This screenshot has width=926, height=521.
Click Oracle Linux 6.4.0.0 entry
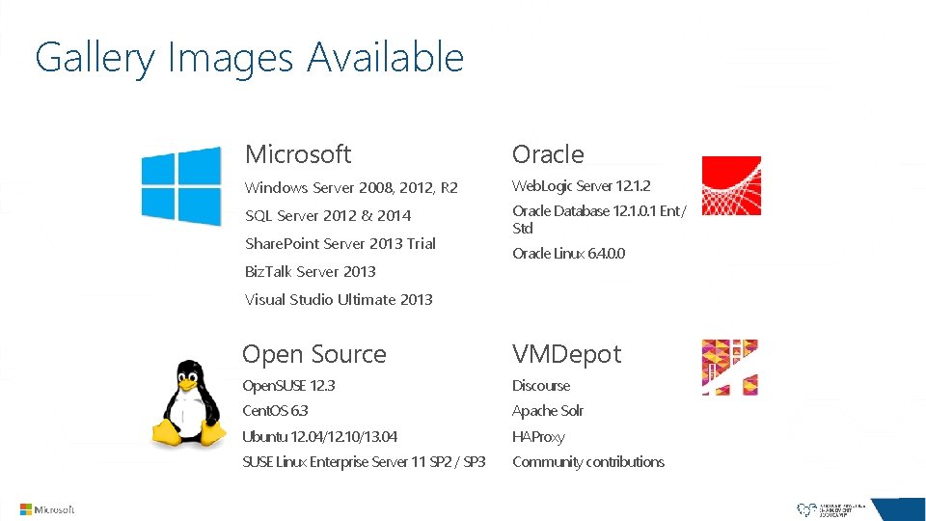(x=568, y=253)
